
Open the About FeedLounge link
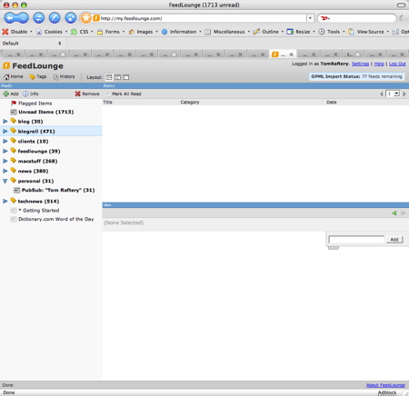[x=385, y=385]
